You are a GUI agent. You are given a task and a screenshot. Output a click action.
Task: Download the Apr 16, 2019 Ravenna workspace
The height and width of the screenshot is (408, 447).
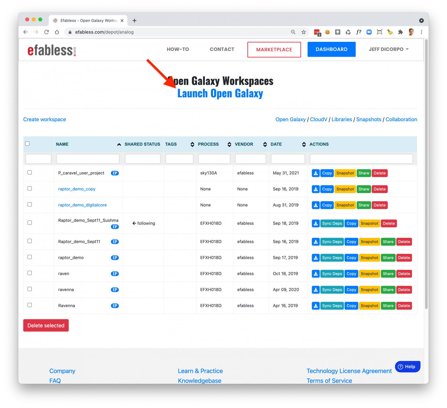(315, 306)
